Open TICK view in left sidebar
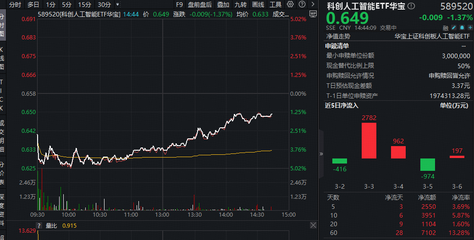The width and height of the screenshot is (474, 240). coord(2,95)
